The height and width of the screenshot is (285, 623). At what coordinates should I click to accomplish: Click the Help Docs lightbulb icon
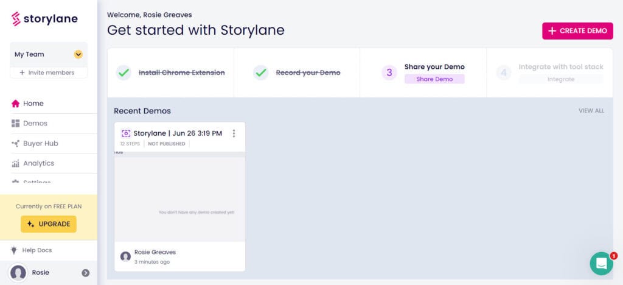14,250
